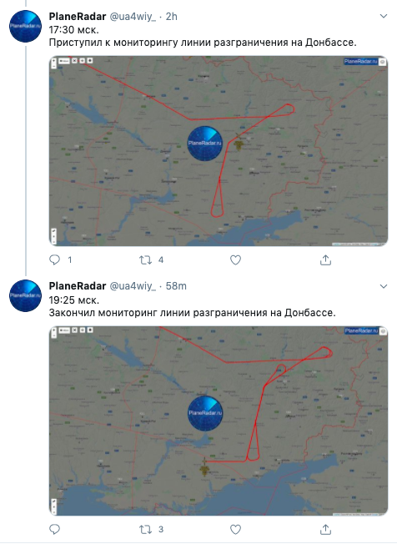This screenshot has width=397, height=544.
Task: Share the 17:30 мск tweet
Action: tap(325, 259)
